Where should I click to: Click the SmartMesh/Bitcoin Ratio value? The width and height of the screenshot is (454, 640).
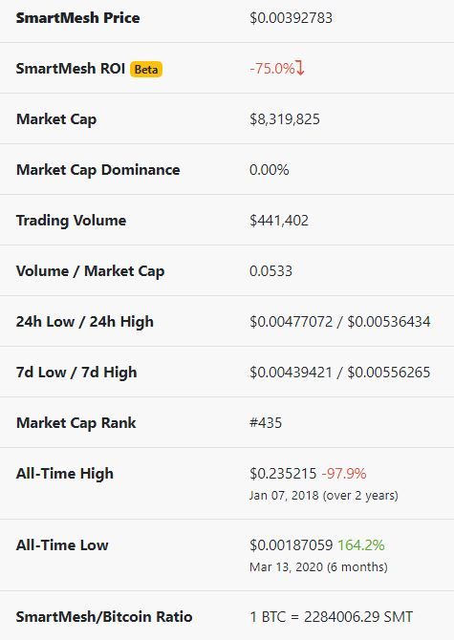pyautogui.click(x=332, y=617)
